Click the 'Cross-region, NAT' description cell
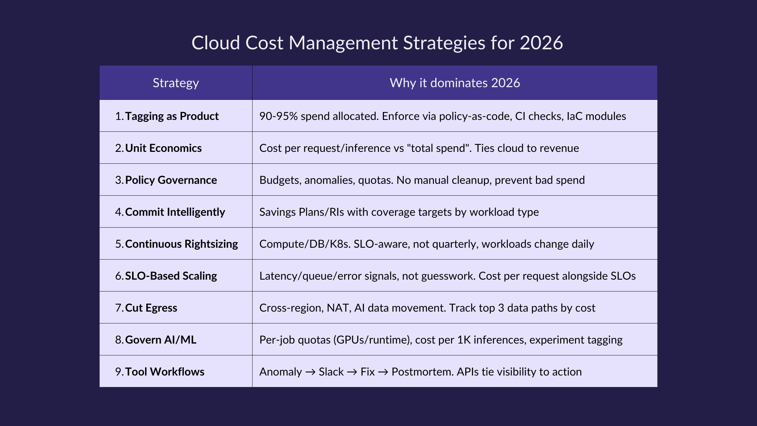Viewport: 757px width, 426px height. click(427, 308)
